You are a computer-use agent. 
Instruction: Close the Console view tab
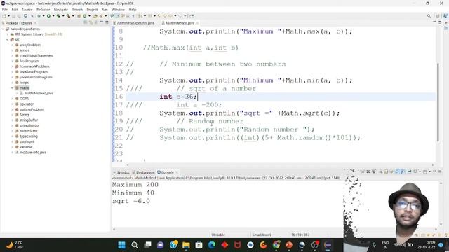pyautogui.click(x=177, y=172)
